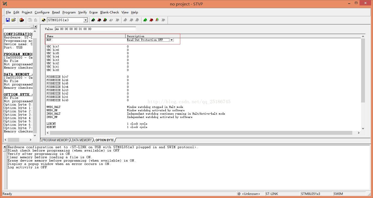Click the Verify all tabs chip icon

(157, 20)
